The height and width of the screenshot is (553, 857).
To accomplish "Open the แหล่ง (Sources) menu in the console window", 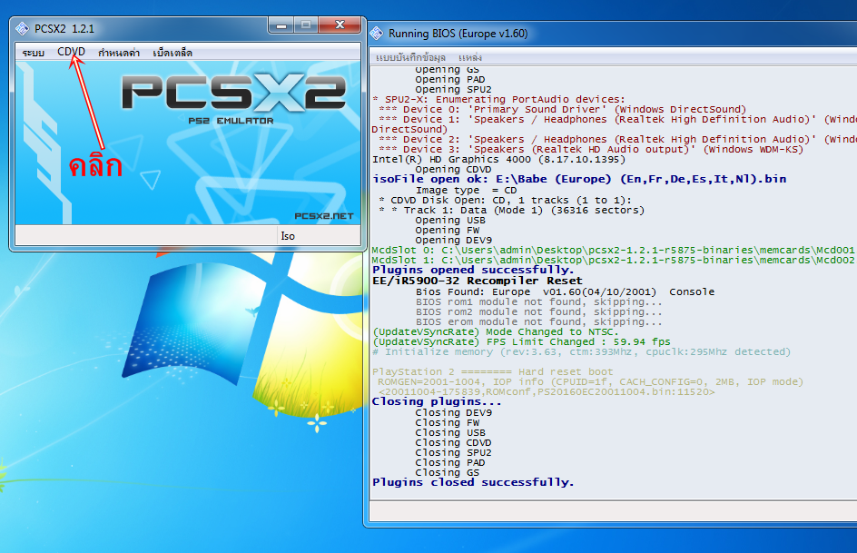I will [470, 57].
